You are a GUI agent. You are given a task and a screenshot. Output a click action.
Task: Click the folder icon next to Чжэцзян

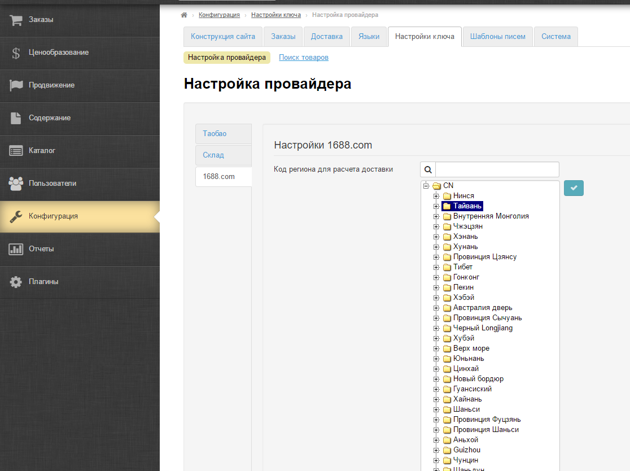447,226
